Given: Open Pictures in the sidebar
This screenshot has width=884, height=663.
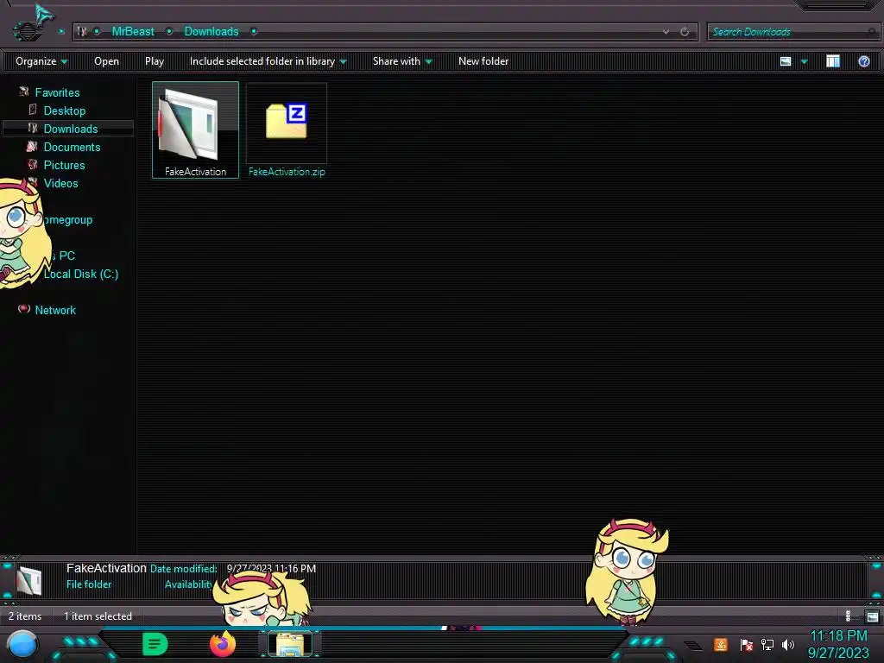Looking at the screenshot, I should tap(64, 165).
